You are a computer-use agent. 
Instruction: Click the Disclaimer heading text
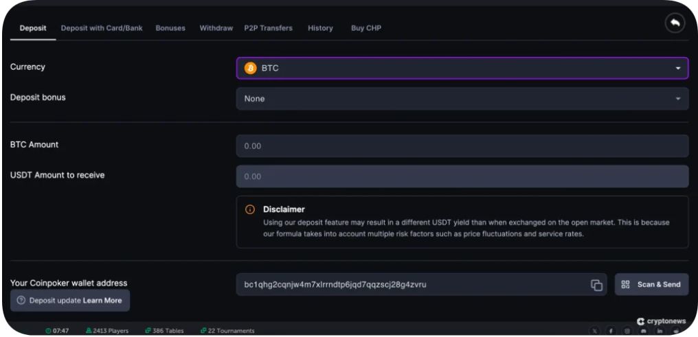tap(284, 209)
